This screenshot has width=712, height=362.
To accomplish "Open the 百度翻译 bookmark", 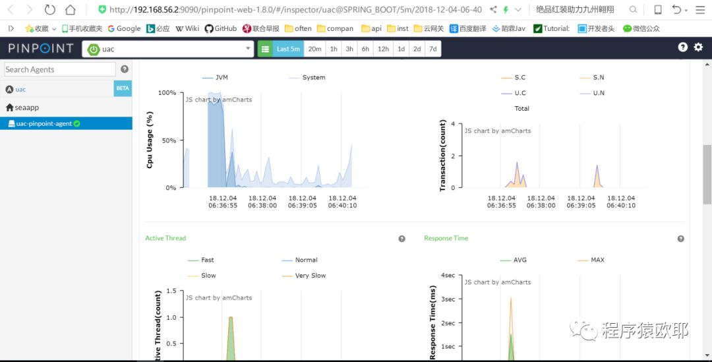I will (x=467, y=28).
